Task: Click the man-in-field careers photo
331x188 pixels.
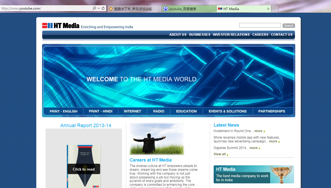Action: point(157,139)
